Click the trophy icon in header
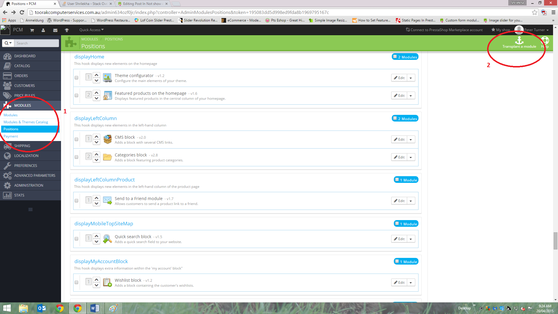 [67, 30]
